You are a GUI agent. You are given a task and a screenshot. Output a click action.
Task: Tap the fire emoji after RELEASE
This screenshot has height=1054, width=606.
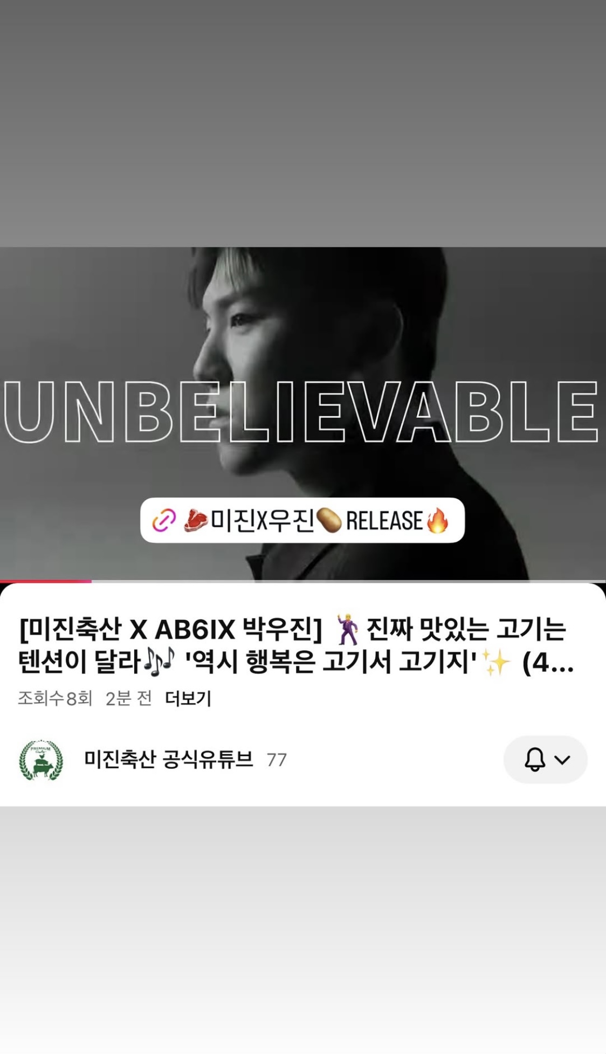tap(437, 521)
